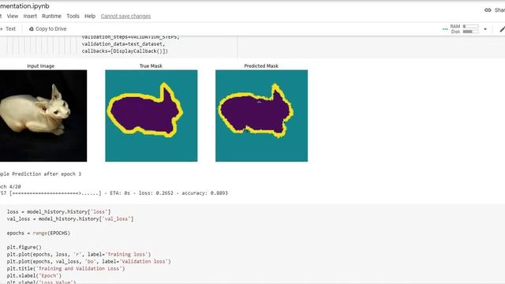Click the notebook filename title

tap(24, 6)
